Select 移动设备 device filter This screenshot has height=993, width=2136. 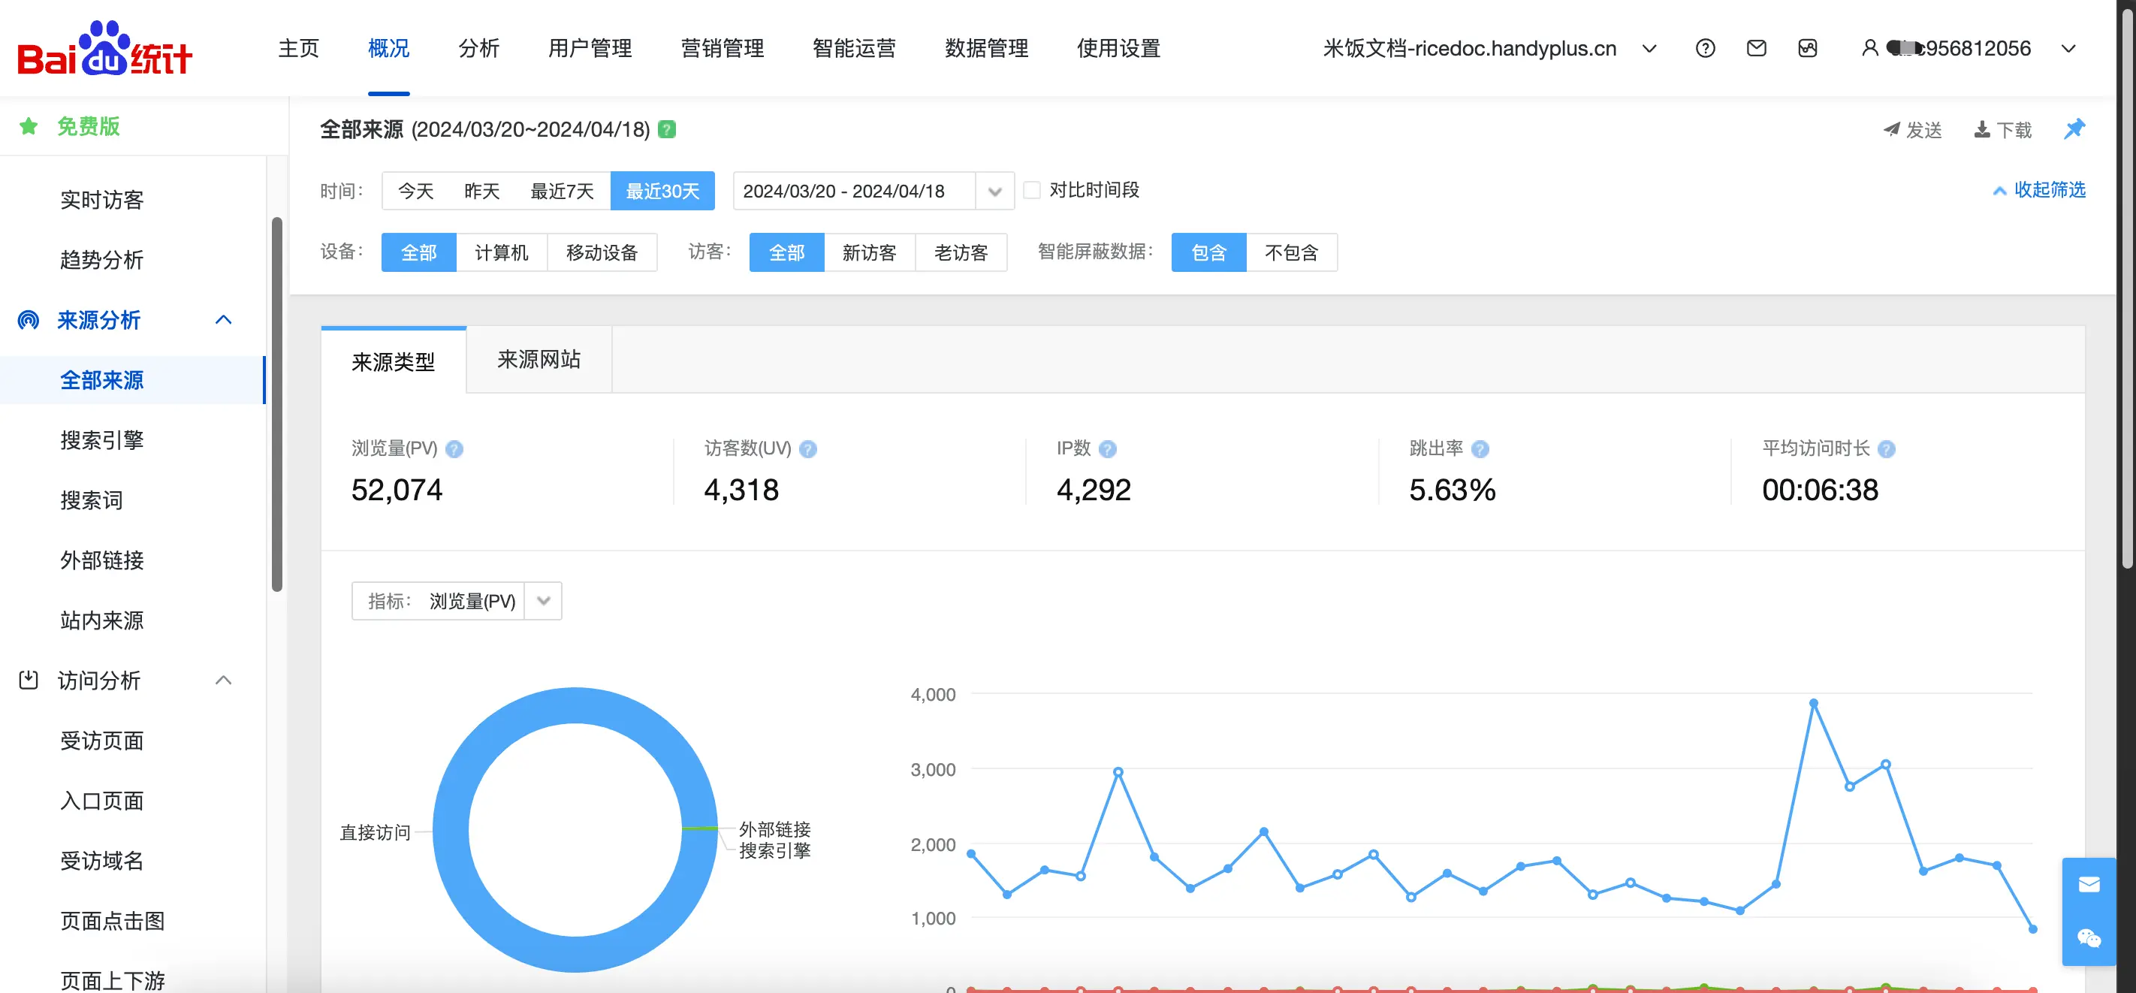(602, 252)
